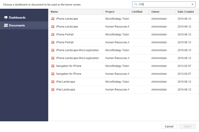Switch to the Documents tab
The width and height of the screenshot is (199, 132).
[17, 25]
